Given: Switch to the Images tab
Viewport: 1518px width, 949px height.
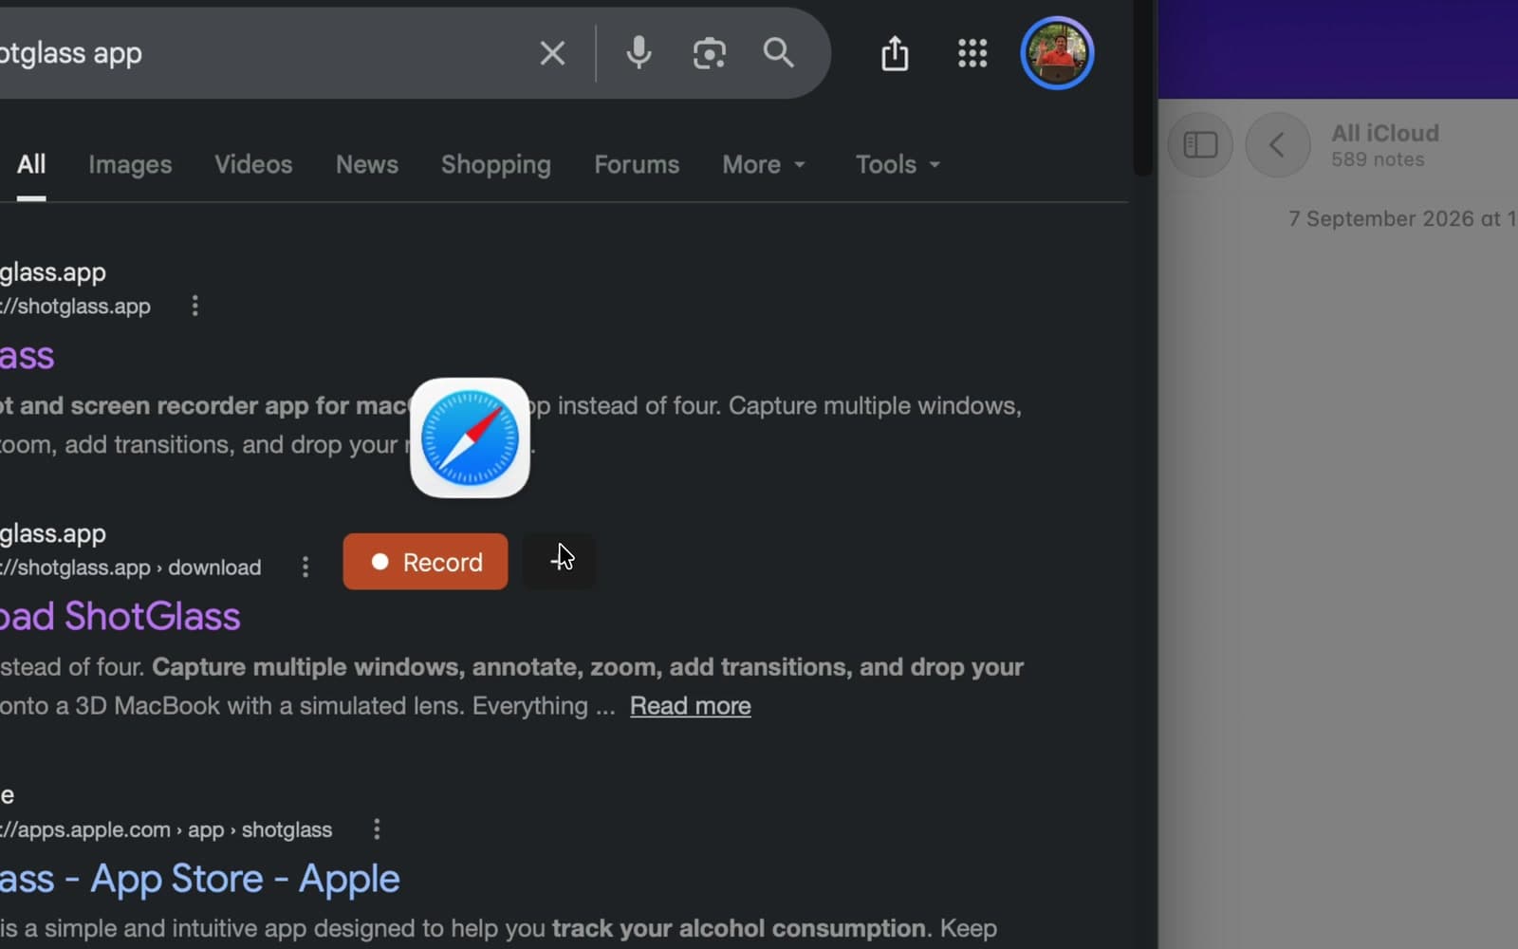Looking at the screenshot, I should coord(130,164).
